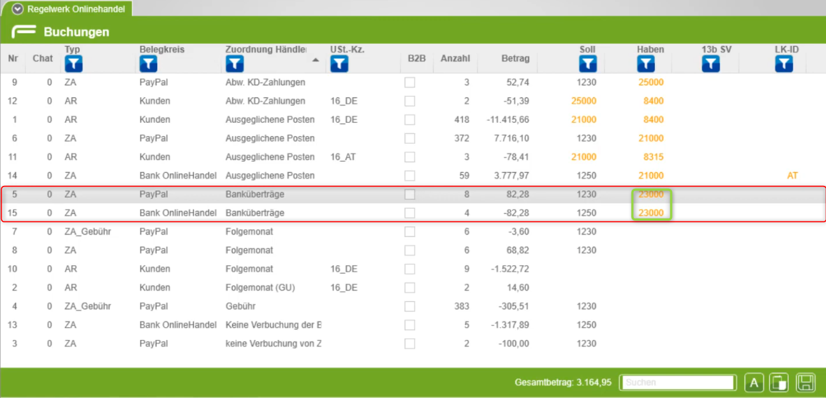This screenshot has height=398, width=826.
Task: Click Haben value 23000 in row 15
Action: [x=650, y=213]
